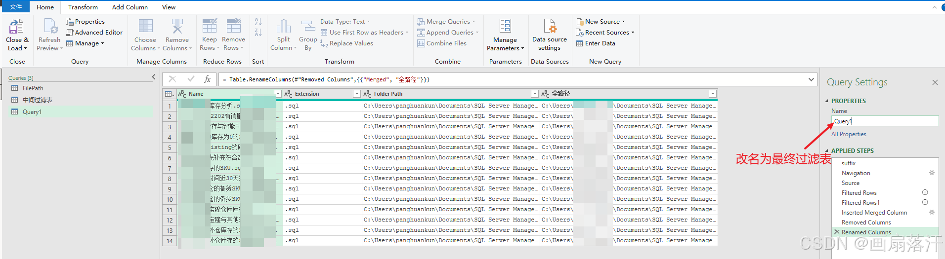Click the Split Column icon
Viewport: 945px width, 259px height.
283,27
